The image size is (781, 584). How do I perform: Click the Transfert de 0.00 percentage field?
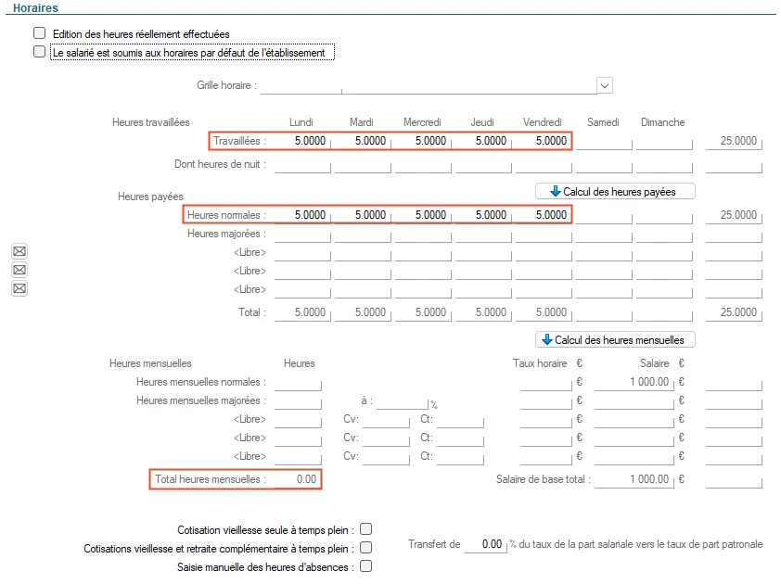tap(486, 544)
